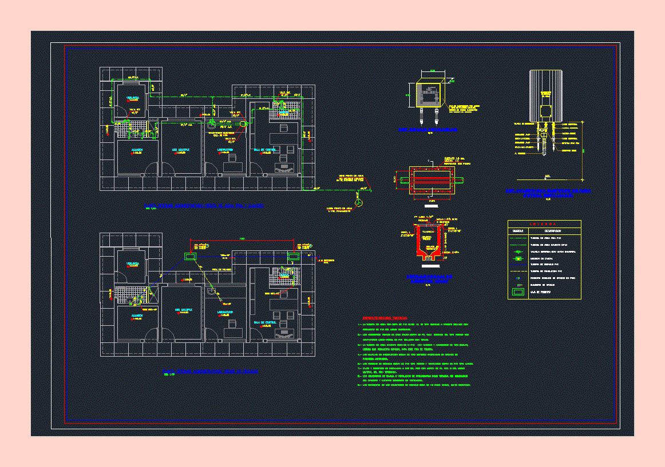Click the blue water heater detail title
Screen dimensions: 665x467
pyautogui.click(x=548, y=193)
